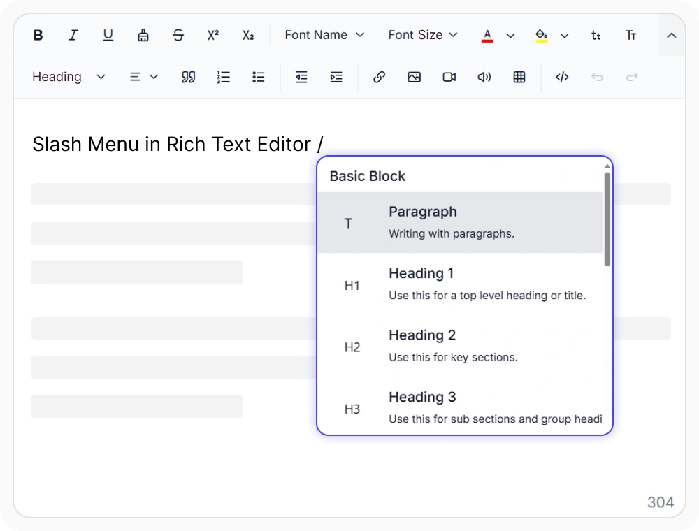The height and width of the screenshot is (531, 699).
Task: Toggle subscript formatting
Action: [248, 35]
